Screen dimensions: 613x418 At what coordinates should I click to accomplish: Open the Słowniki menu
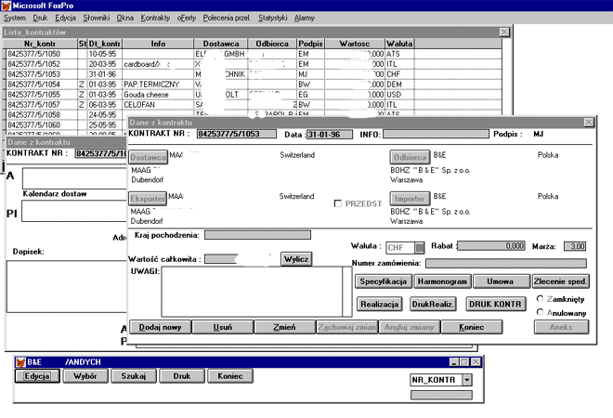point(97,18)
